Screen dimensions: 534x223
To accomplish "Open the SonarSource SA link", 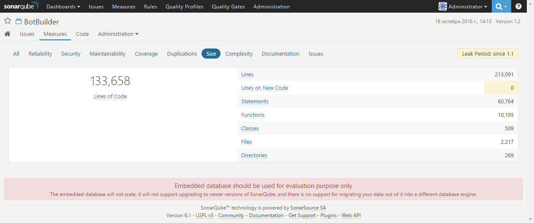I will pos(308,208).
